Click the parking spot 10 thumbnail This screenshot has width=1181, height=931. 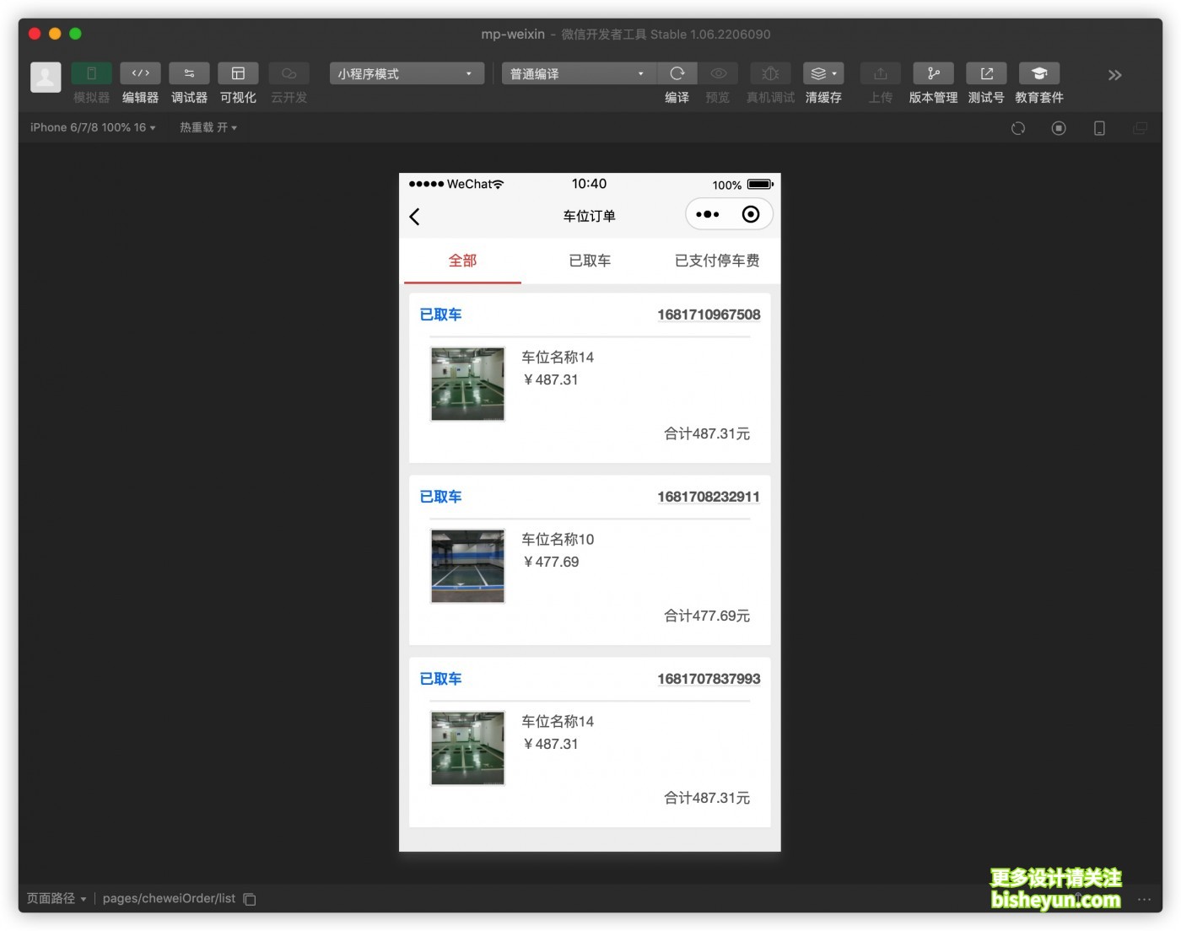[468, 566]
